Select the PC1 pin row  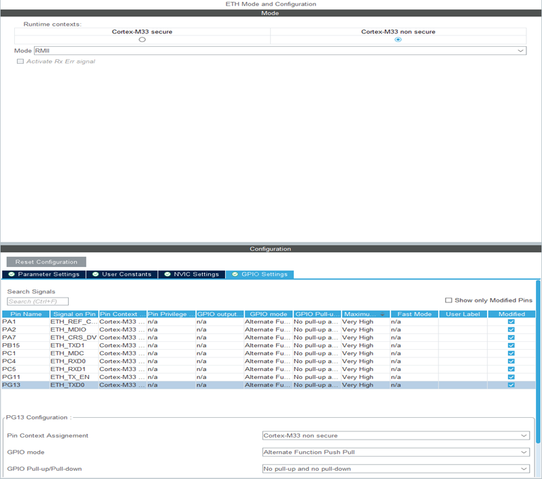tap(269, 353)
